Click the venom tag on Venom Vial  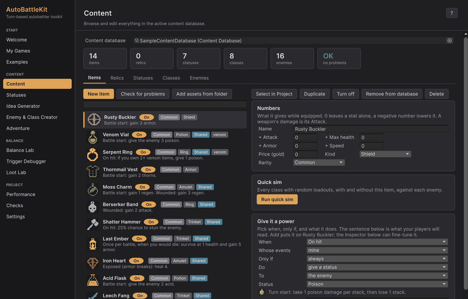pos(219,134)
